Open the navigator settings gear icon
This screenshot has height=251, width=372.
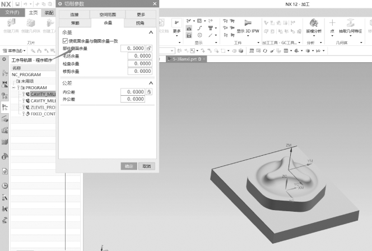pyautogui.click(x=5, y=59)
